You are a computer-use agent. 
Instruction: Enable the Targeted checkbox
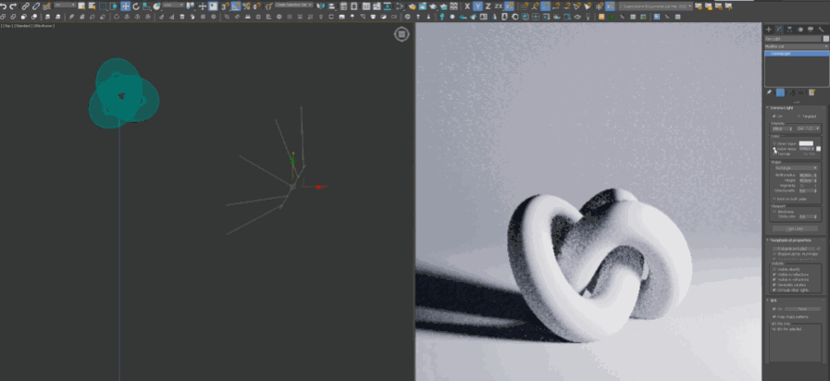tap(799, 117)
